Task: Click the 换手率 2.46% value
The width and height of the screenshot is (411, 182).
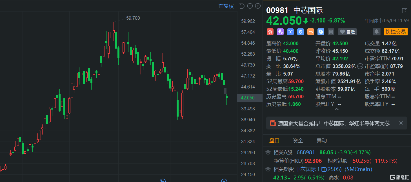Action: pyautogui.click(x=389, y=81)
